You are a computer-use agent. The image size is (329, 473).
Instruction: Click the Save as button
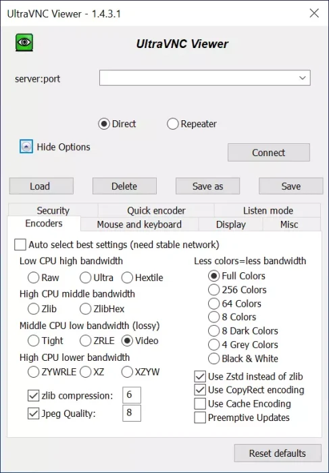pos(208,186)
